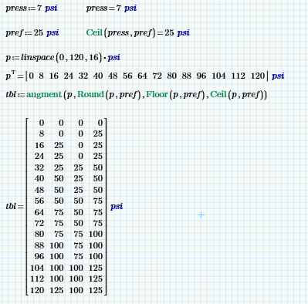308x304 pixels.
Task: Select Ceil value 125 in tbl row 112
Action: [x=96, y=279]
